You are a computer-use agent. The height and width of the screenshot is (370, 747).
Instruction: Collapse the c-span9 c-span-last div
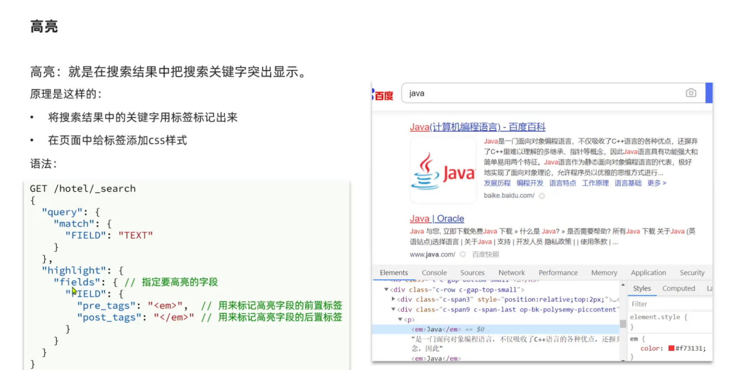[x=393, y=309]
